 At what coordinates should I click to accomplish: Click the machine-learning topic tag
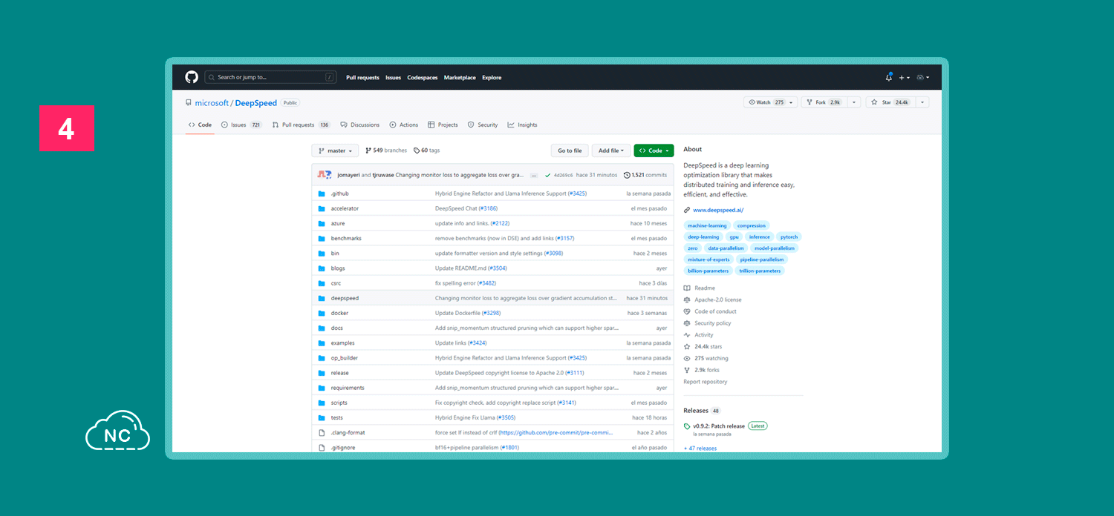pos(707,225)
